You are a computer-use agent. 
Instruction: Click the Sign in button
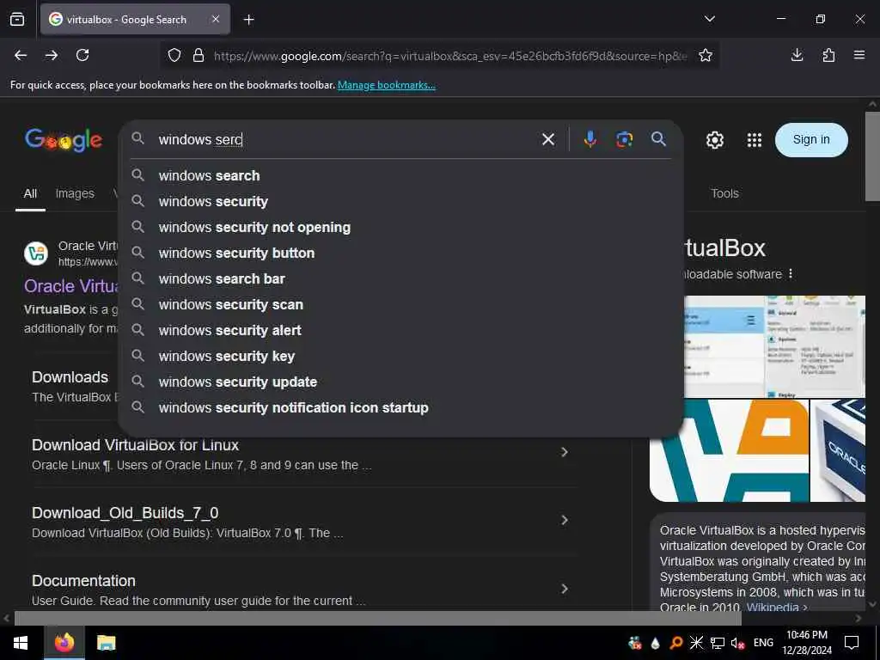pos(811,140)
